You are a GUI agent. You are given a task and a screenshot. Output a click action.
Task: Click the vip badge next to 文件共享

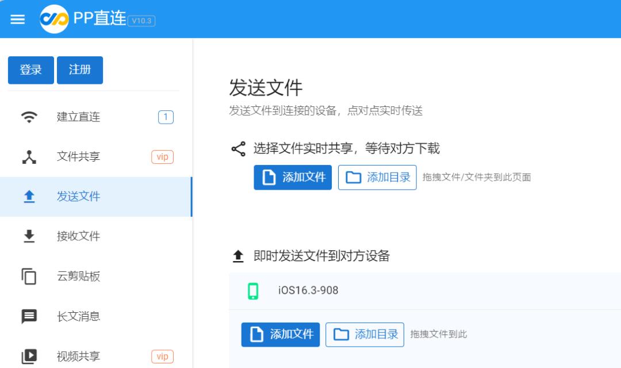[162, 156]
